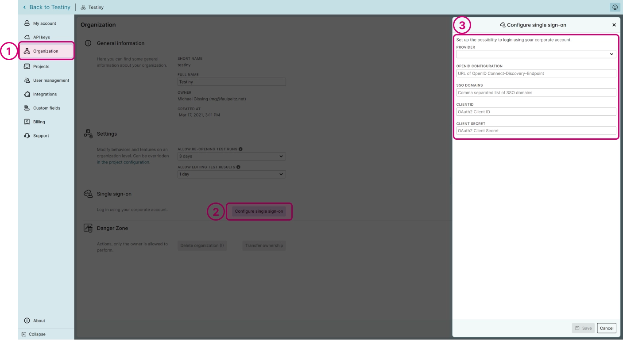Viewport: 623px width, 340px height.
Task: Expand Allow Editing Test Results dropdown
Action: (x=231, y=174)
